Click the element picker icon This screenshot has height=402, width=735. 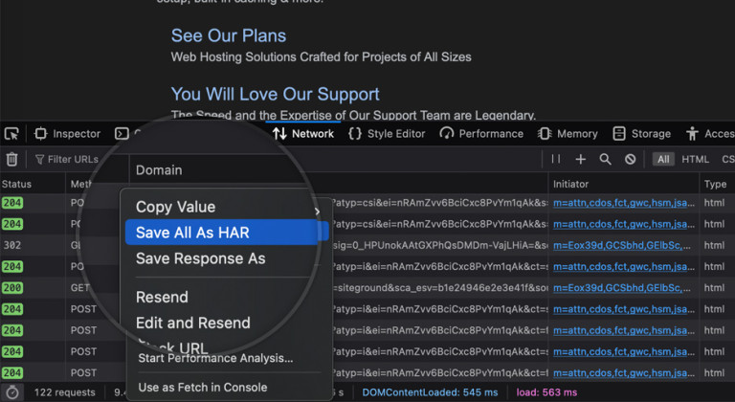click(x=11, y=134)
